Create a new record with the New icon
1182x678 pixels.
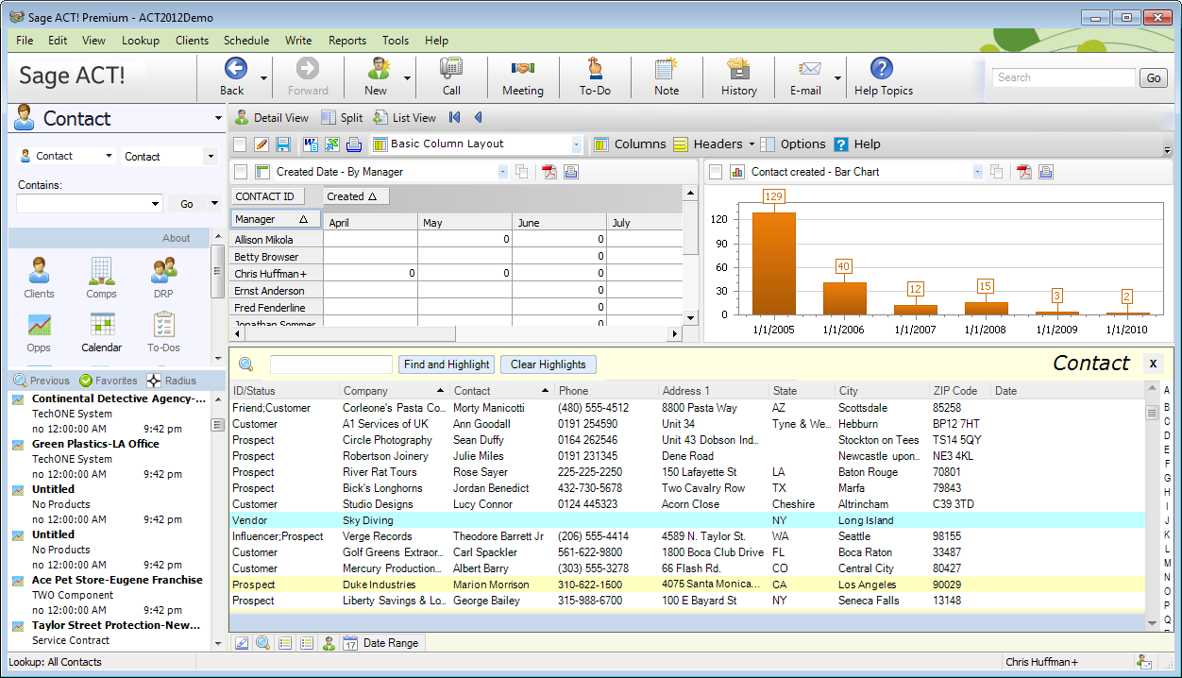pyautogui.click(x=380, y=69)
